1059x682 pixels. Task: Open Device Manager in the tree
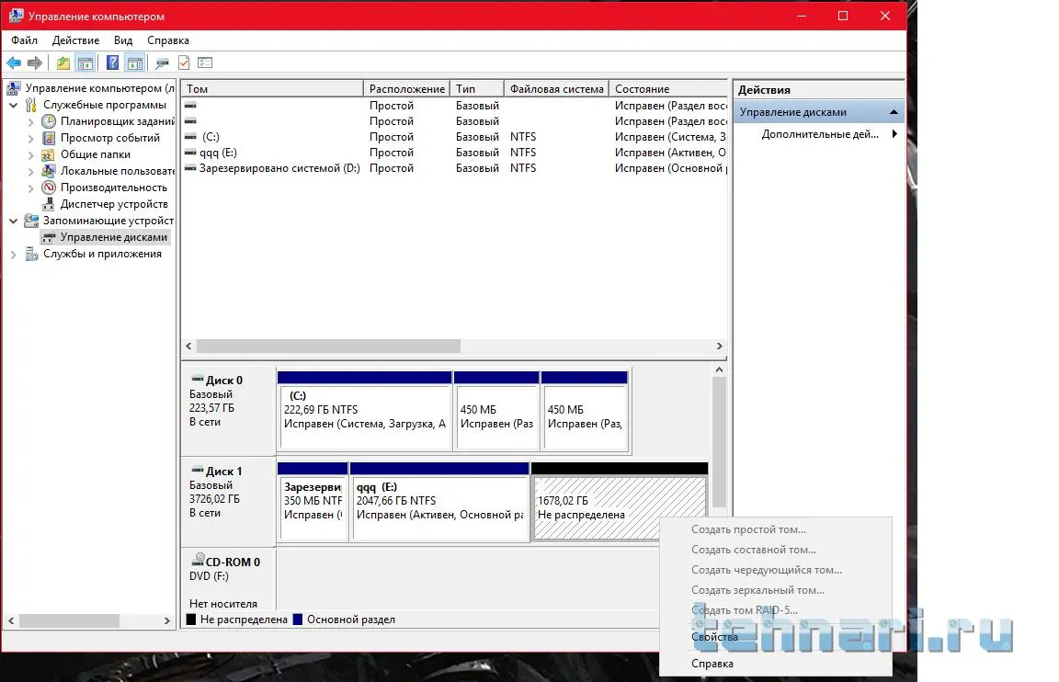coord(113,204)
